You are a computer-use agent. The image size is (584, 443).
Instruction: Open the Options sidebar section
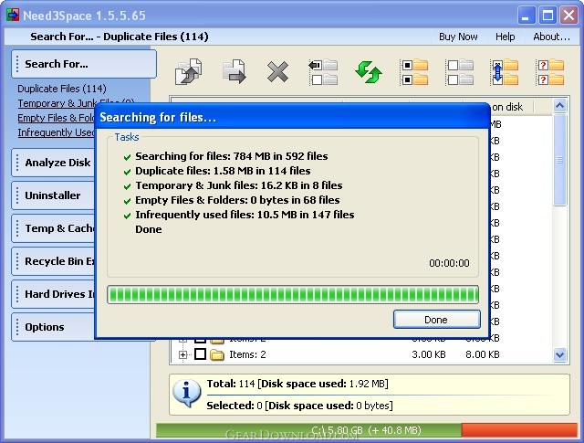point(45,327)
